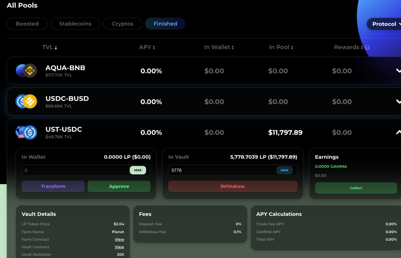Open the Protocol dropdown
This screenshot has height=258, width=401.
(x=387, y=24)
